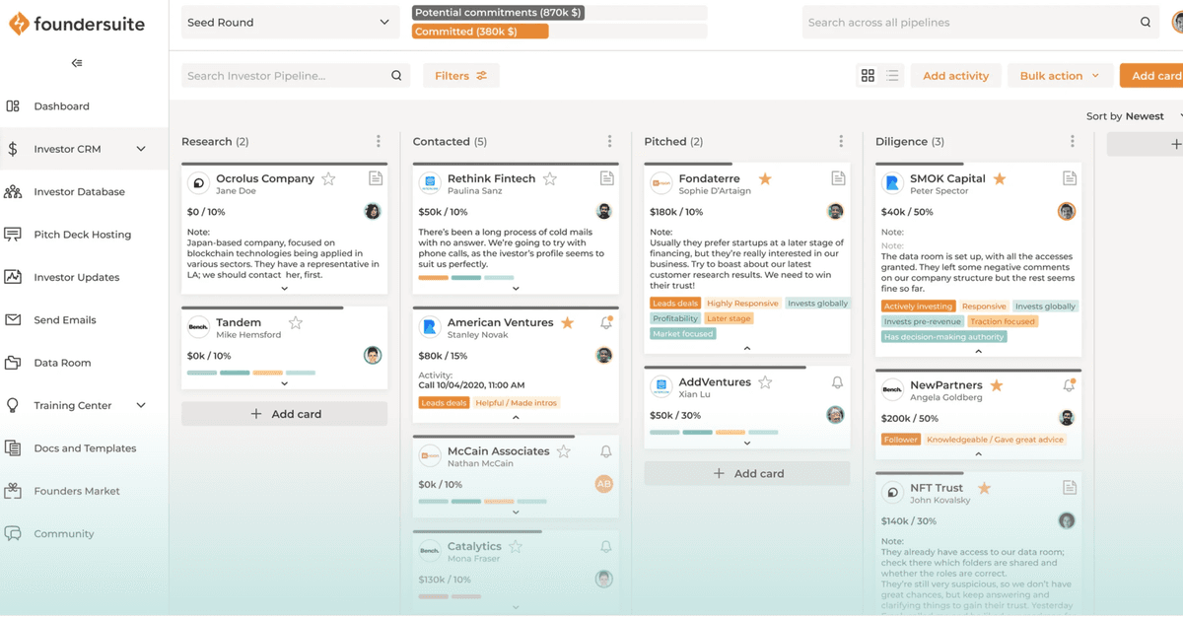Open the Diligence column menu
The height and width of the screenshot is (617, 1183).
tap(1072, 140)
